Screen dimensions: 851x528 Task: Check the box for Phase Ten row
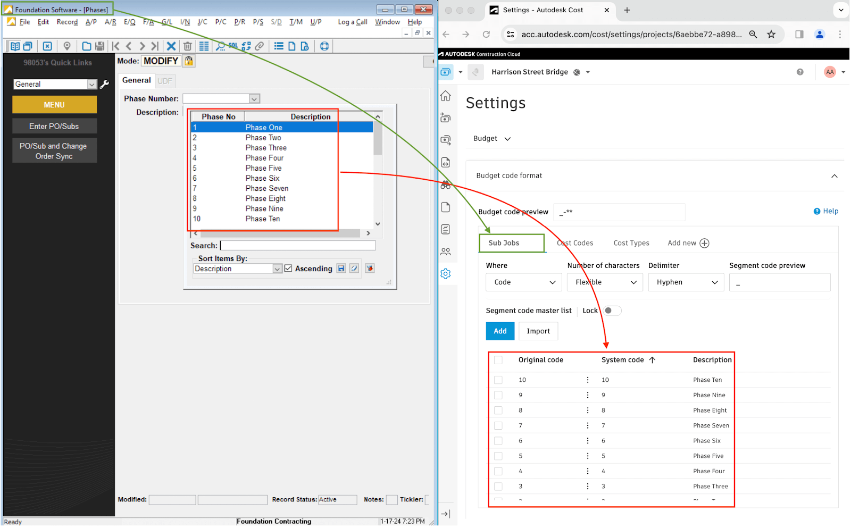(498, 380)
